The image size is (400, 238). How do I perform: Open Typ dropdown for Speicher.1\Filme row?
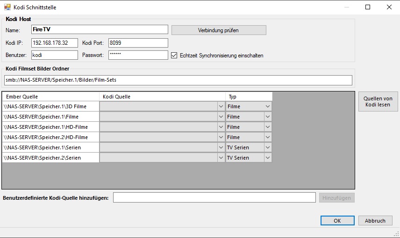click(268, 117)
